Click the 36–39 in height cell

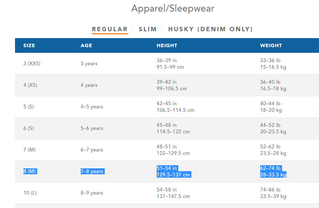point(167,61)
